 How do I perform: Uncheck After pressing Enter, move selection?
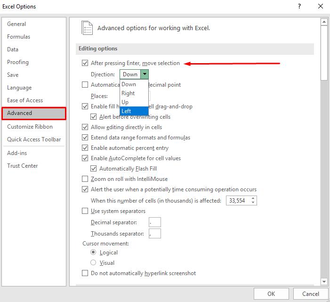[x=85, y=63]
